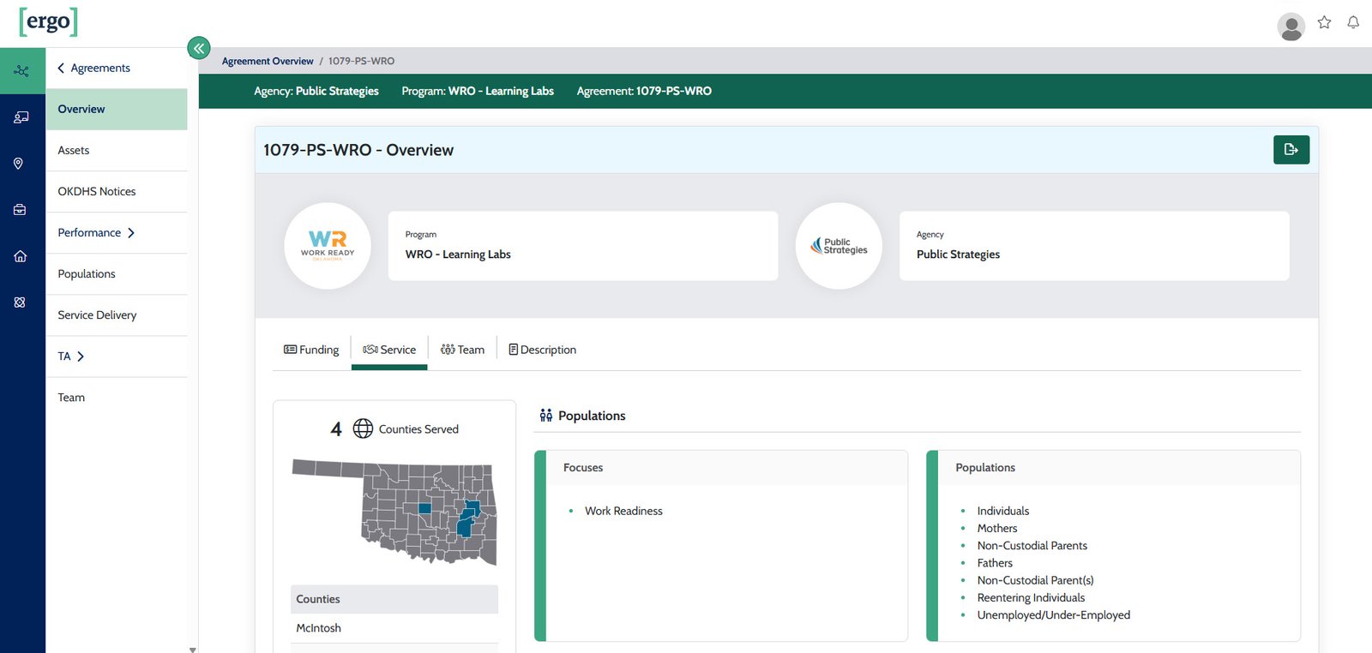Click Agreement Overview breadcrumb link
Screen dimensions: 1372x653
coord(268,61)
